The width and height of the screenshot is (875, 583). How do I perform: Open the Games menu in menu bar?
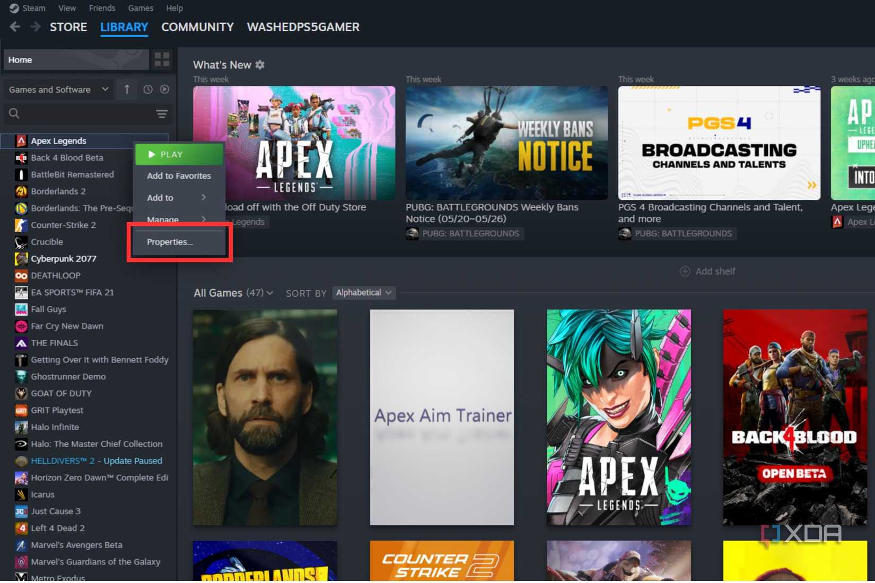(x=141, y=8)
